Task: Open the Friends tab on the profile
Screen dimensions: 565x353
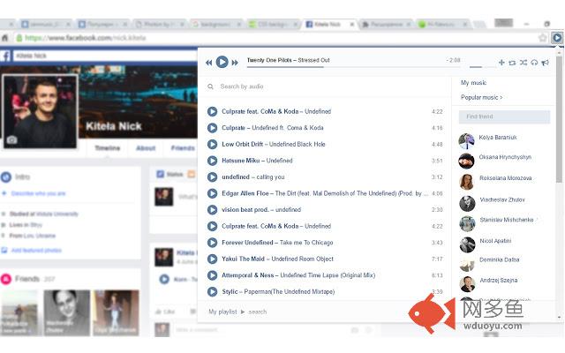Action: [183, 148]
